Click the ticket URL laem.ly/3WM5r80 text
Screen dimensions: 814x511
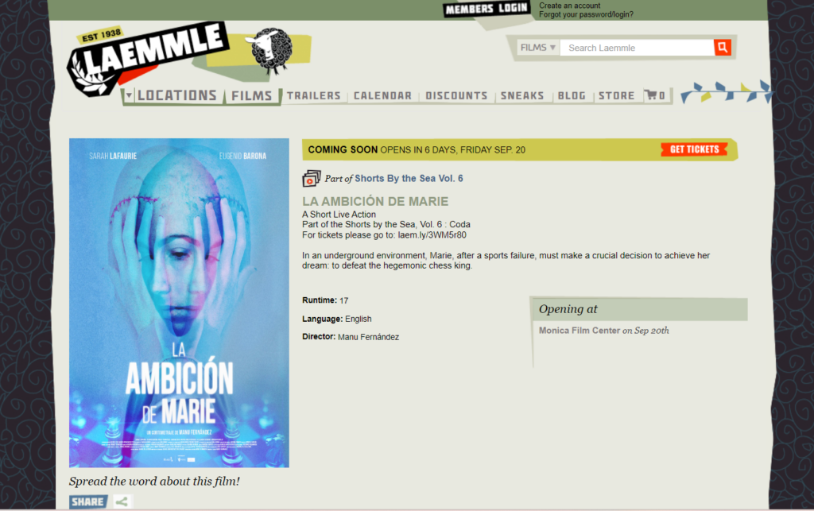point(432,235)
